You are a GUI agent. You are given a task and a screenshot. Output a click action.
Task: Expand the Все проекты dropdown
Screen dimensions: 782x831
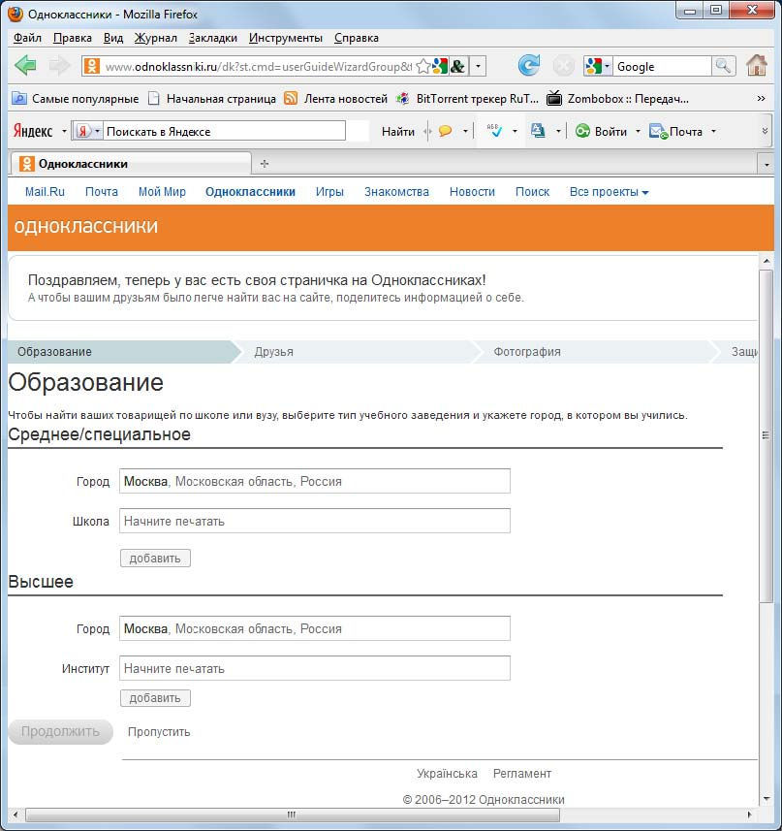pos(609,192)
